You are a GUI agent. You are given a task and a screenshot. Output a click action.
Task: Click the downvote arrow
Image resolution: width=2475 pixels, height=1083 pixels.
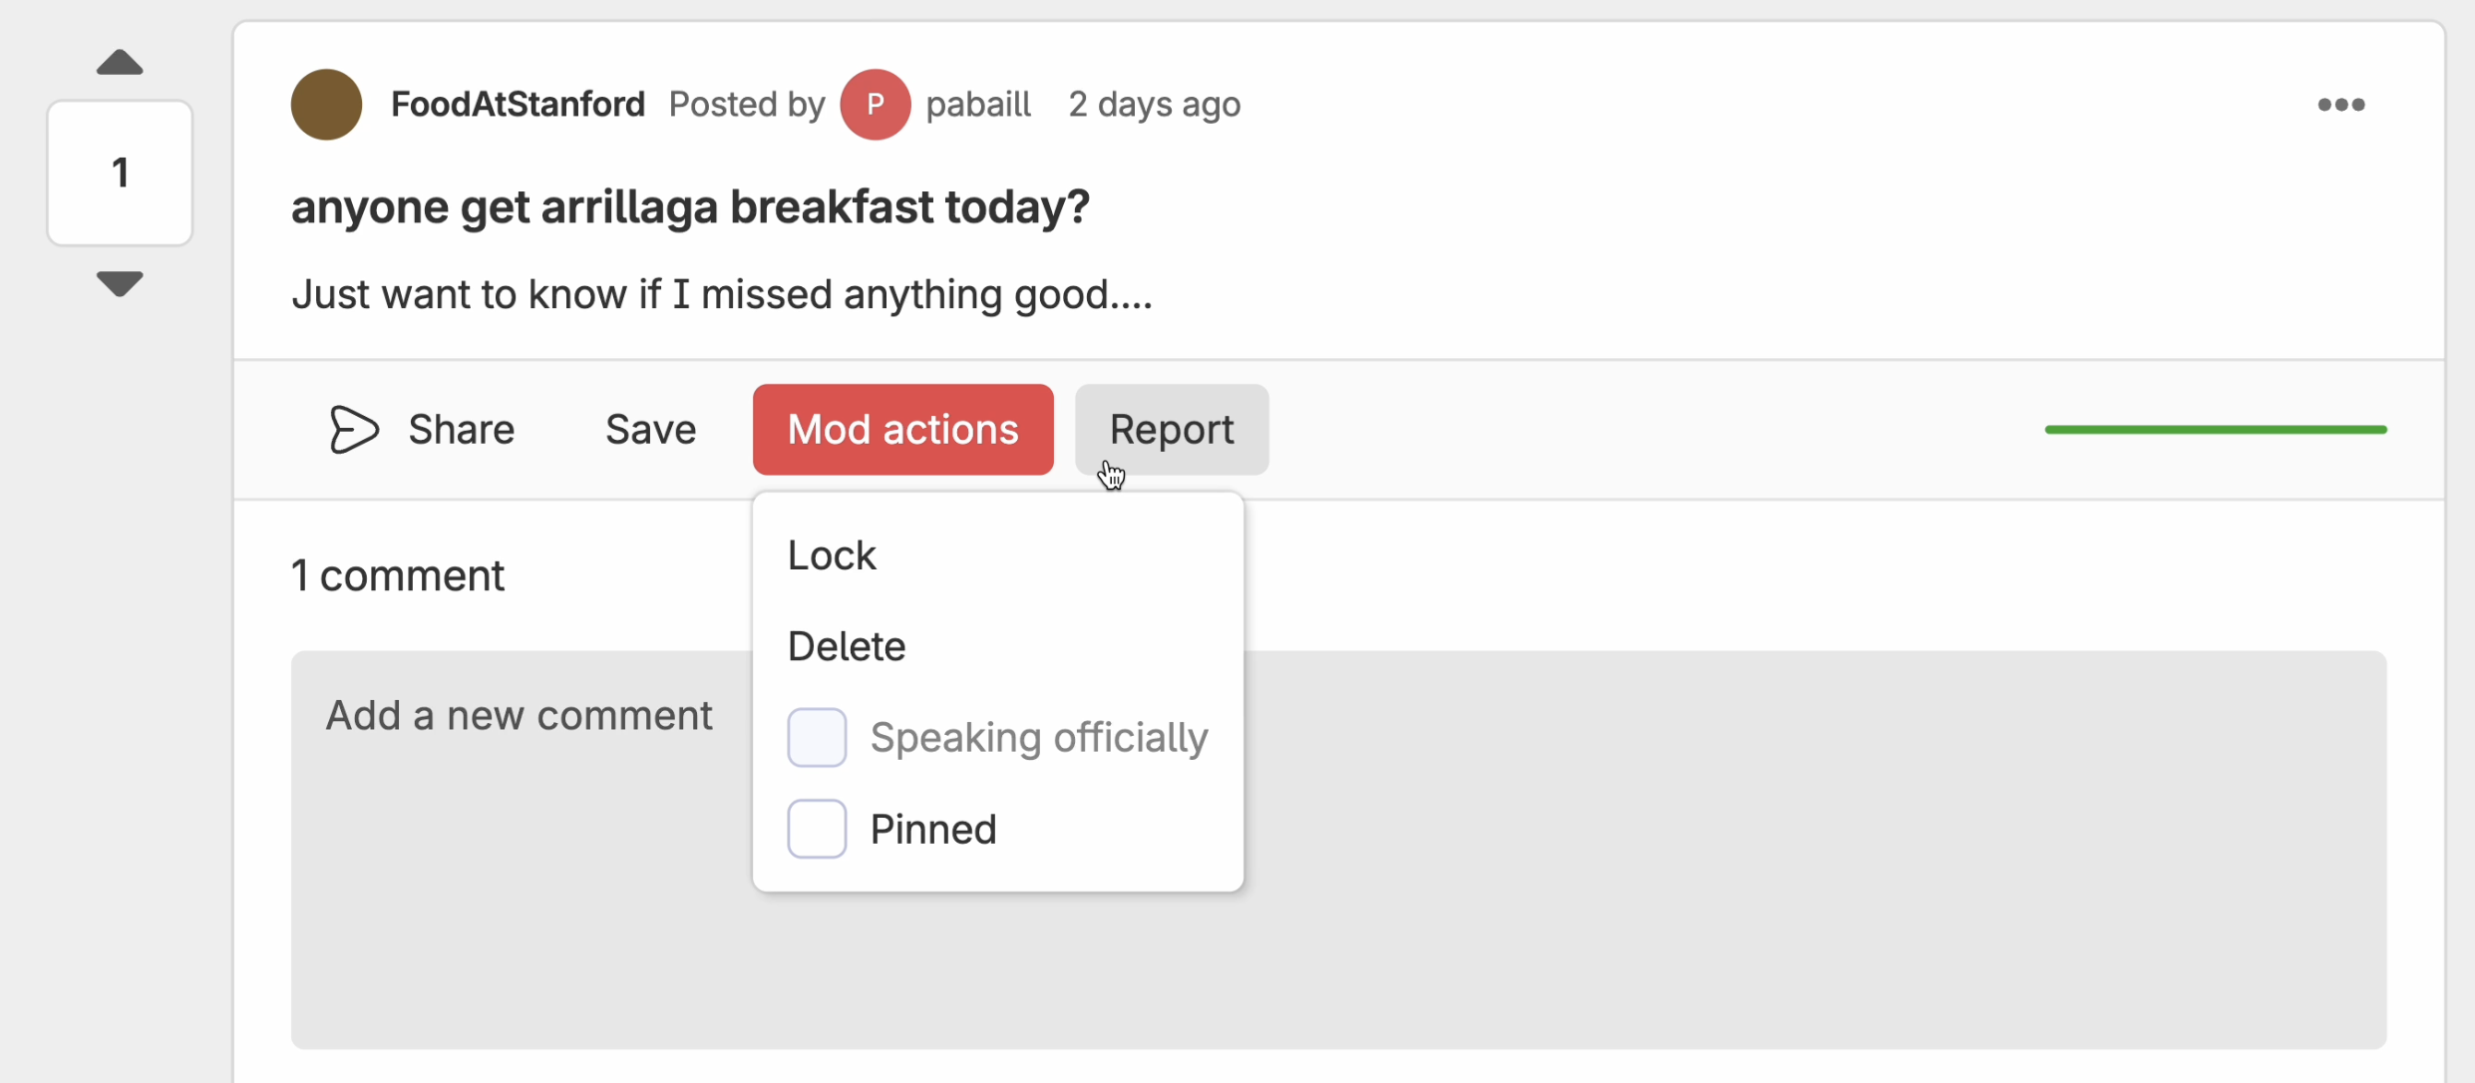click(x=119, y=285)
